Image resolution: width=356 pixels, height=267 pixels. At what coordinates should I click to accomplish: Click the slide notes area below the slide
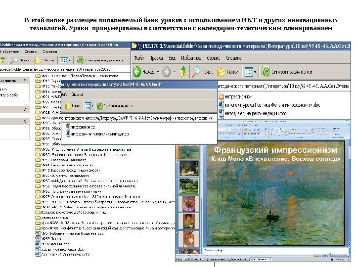[x=275, y=250]
